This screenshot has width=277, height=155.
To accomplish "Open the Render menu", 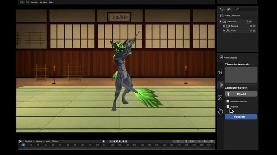I will [x=35, y=2].
